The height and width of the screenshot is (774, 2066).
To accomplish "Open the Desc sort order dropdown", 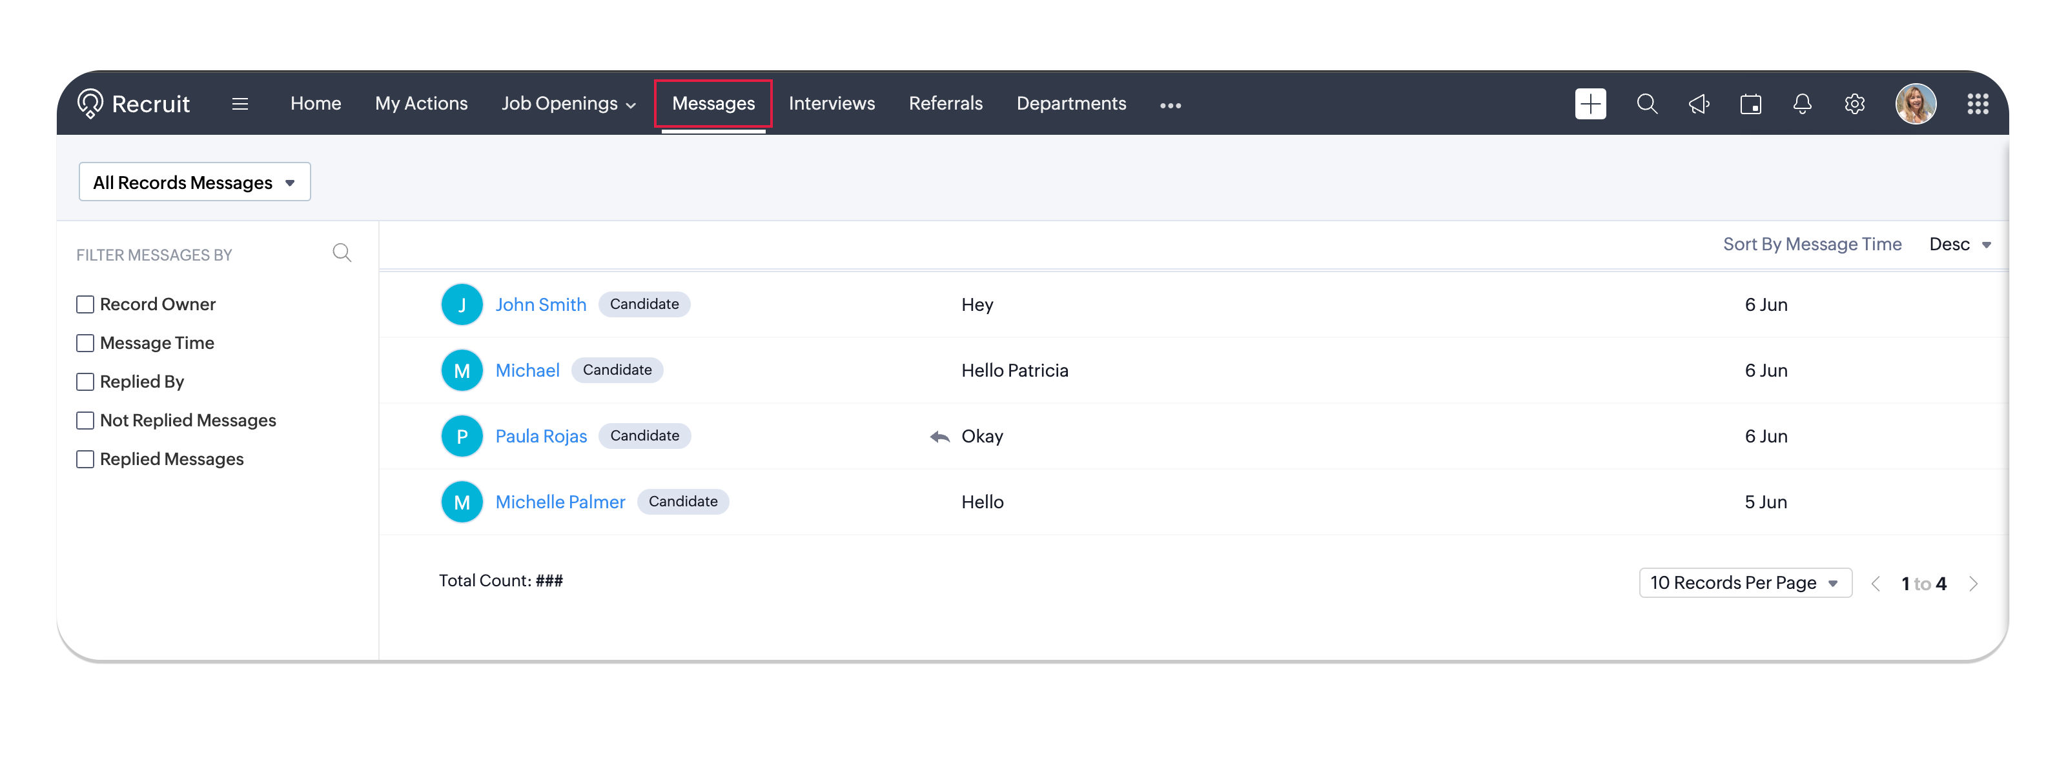I will (1959, 244).
